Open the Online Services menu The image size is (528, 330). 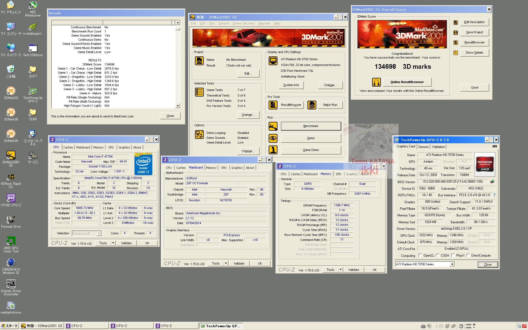(243, 23)
